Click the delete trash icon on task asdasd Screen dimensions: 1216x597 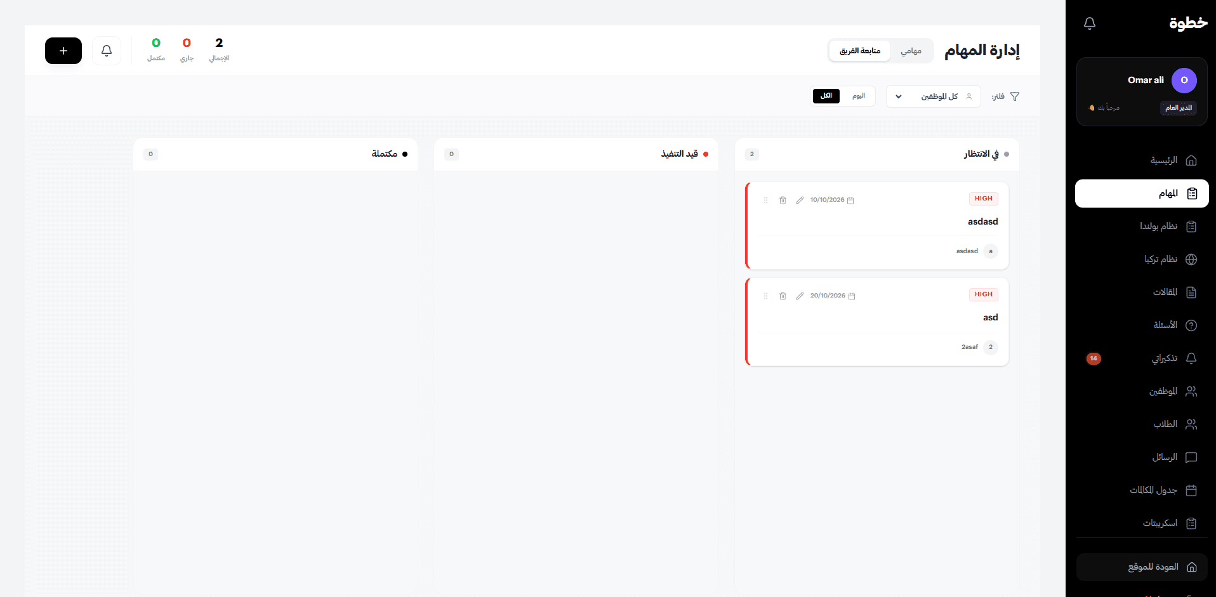coord(783,200)
